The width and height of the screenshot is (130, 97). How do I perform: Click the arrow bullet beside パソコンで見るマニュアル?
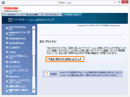click(7, 57)
